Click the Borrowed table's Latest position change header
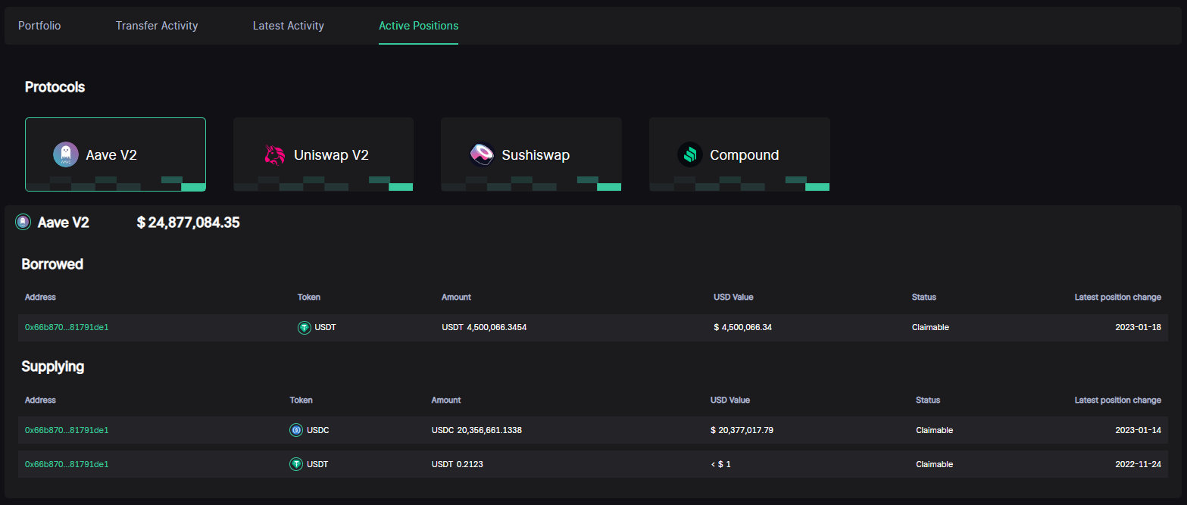This screenshot has height=505, width=1187. click(1117, 297)
